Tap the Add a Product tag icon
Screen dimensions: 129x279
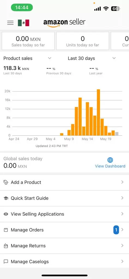pyautogui.click(x=6, y=182)
